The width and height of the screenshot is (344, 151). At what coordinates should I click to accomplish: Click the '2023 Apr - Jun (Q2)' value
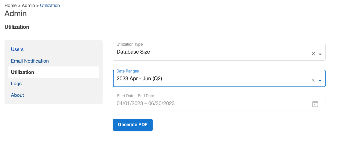point(139,78)
